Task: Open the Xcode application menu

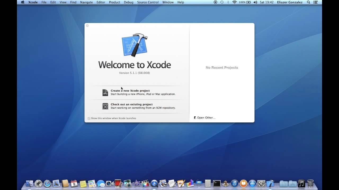Action: 33,2
